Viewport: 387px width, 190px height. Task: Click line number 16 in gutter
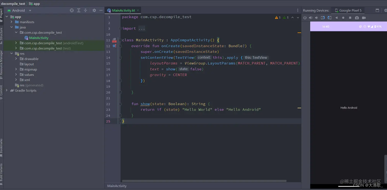pos(108,69)
